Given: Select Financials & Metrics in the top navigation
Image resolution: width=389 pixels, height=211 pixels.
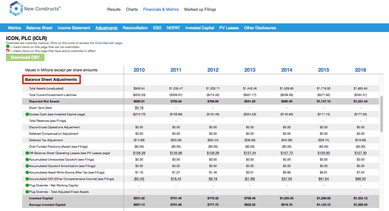Looking at the screenshot, I should (161, 10).
